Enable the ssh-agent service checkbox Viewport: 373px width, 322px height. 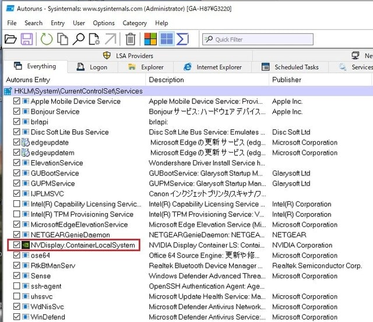17,286
